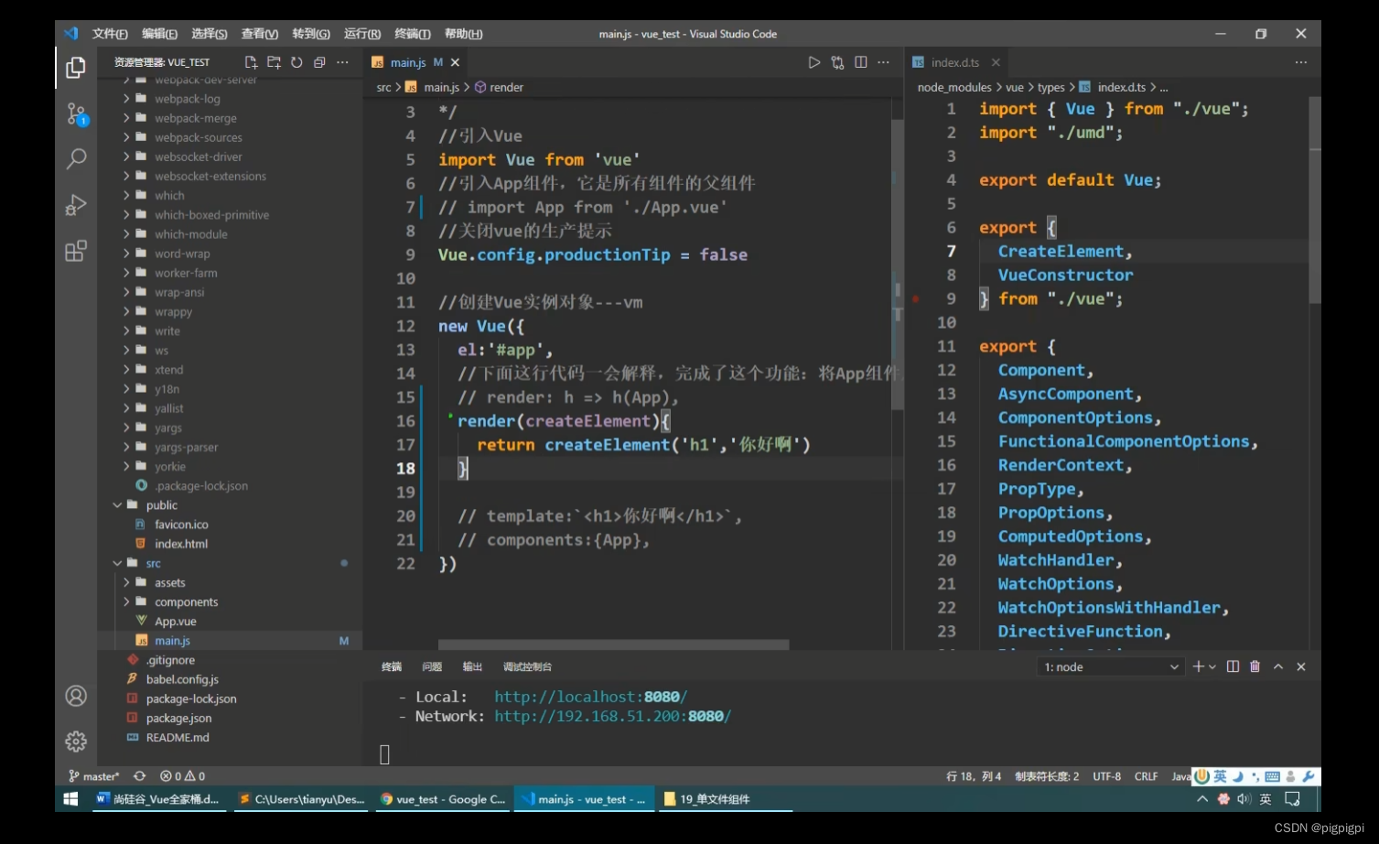Screen dimensions: 1379x844
Task: Open Source Control view
Action: tap(76, 114)
